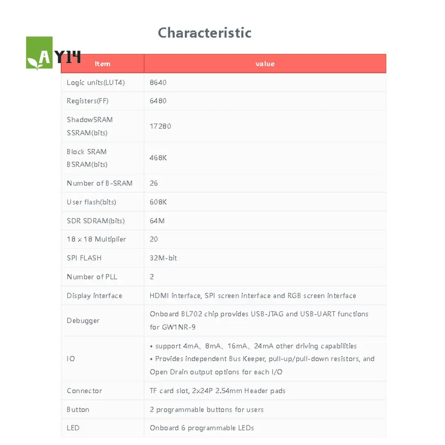The height and width of the screenshot is (445, 445).
Task: Select the value column header
Action: [265, 64]
